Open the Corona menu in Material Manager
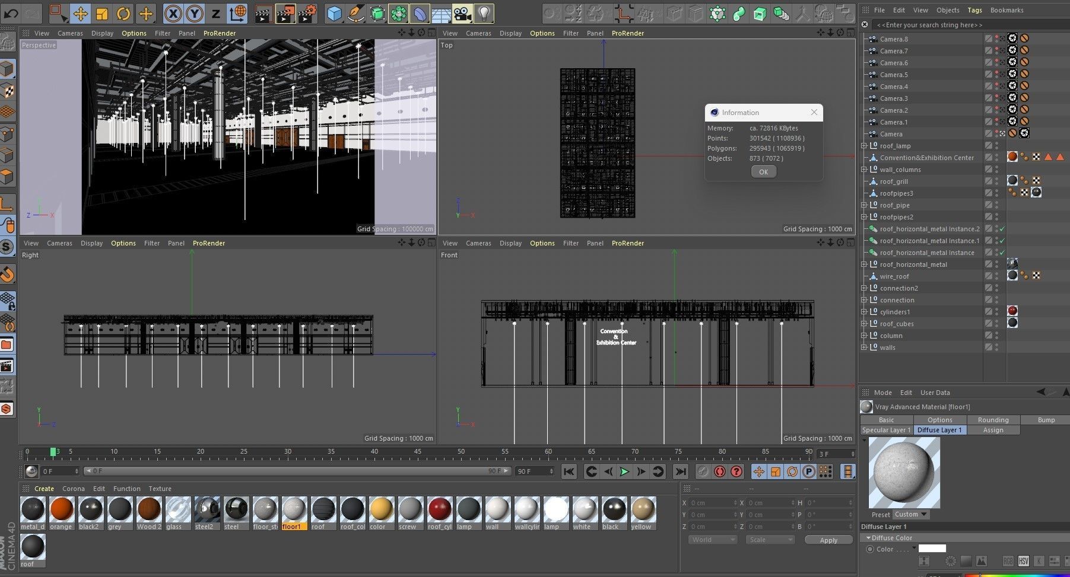 click(x=74, y=489)
